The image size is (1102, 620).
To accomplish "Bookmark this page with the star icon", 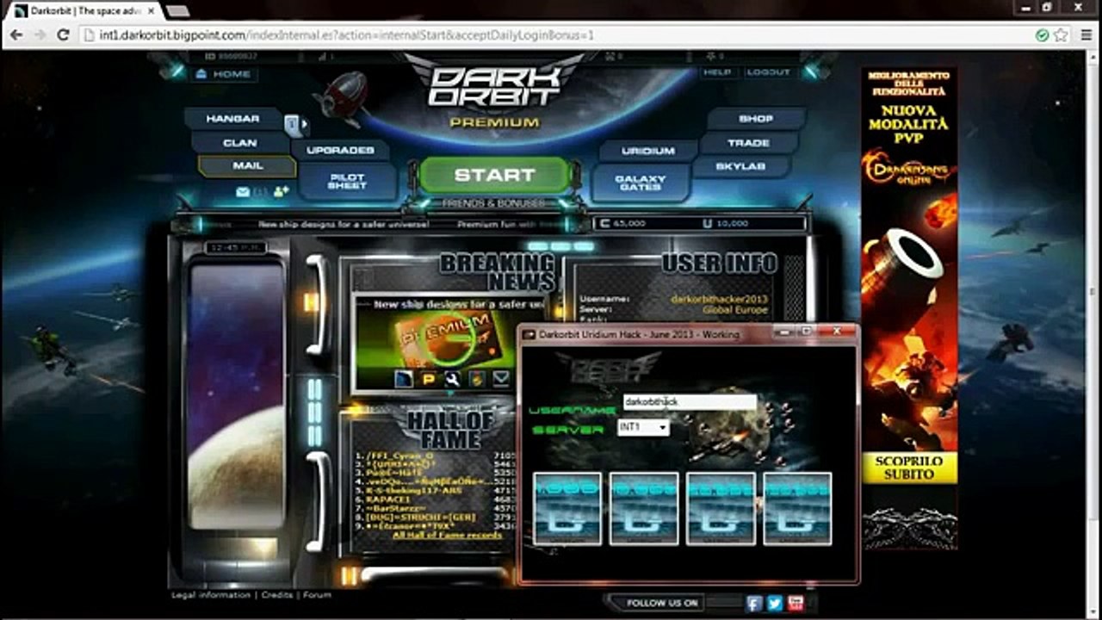I will click(1061, 35).
